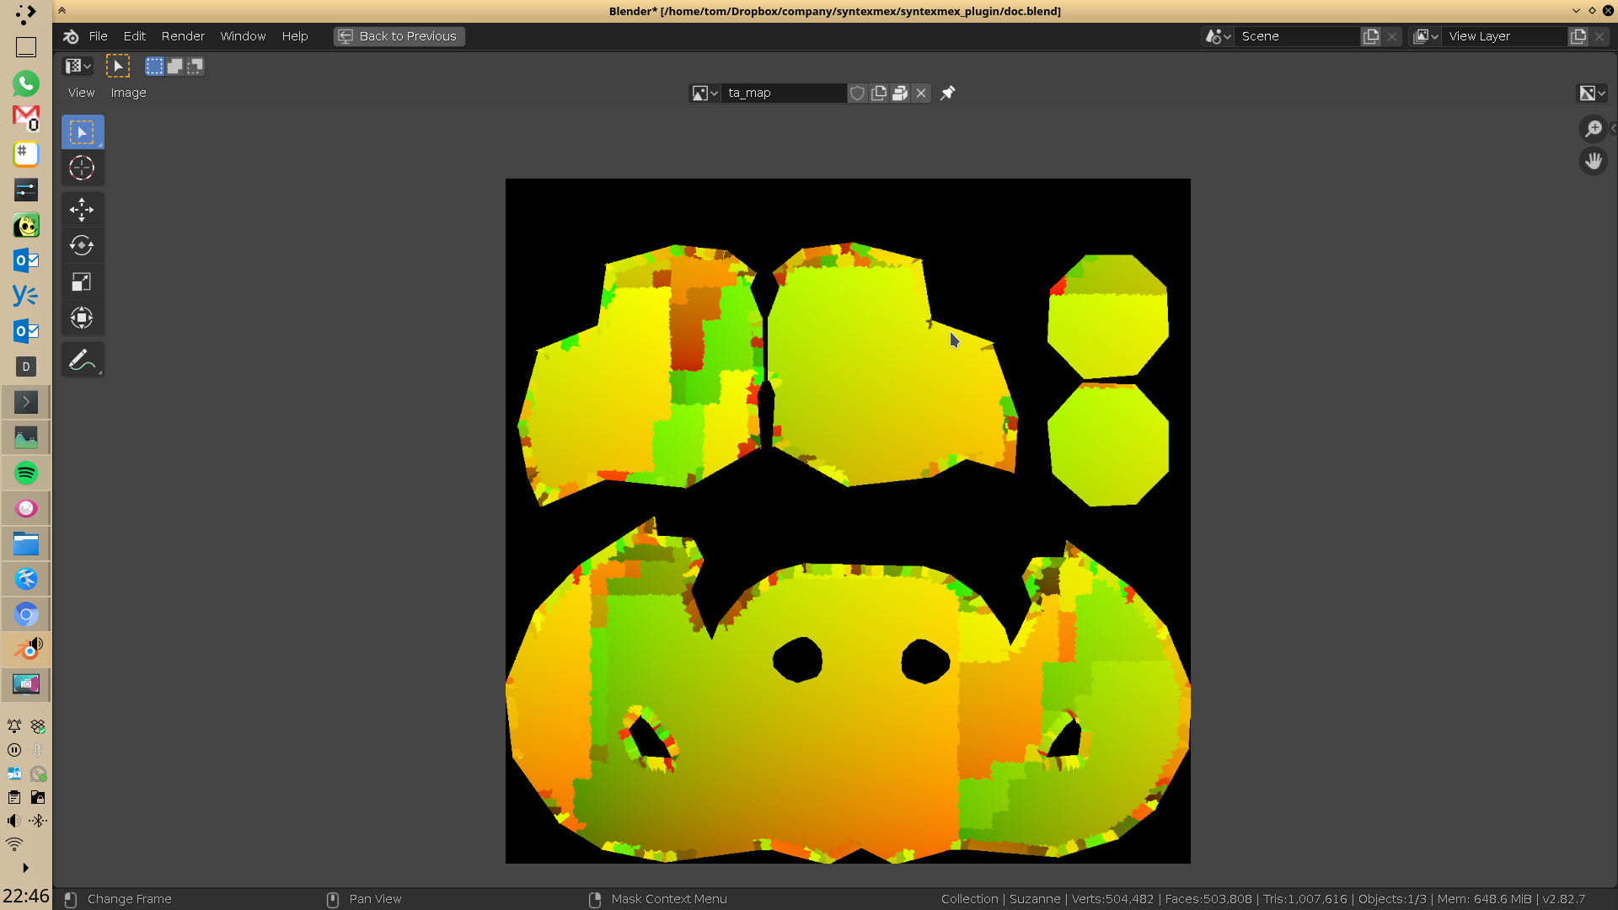Unlink the ta_map image

921,93
